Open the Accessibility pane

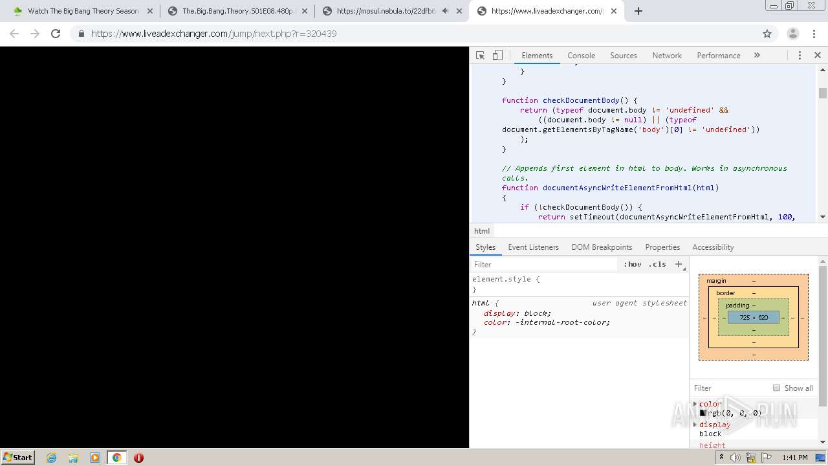[713, 247]
